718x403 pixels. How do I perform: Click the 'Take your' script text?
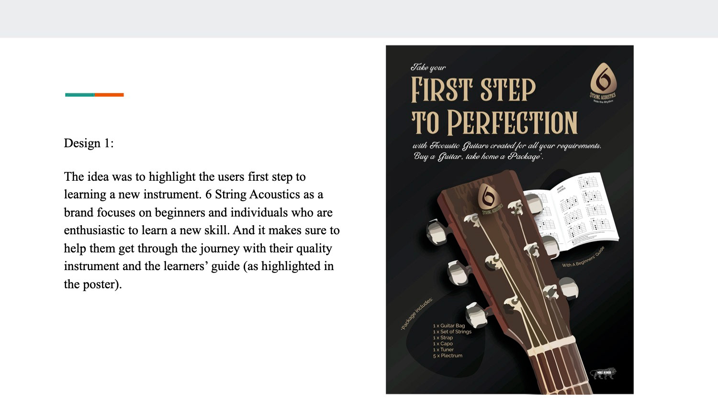click(428, 67)
